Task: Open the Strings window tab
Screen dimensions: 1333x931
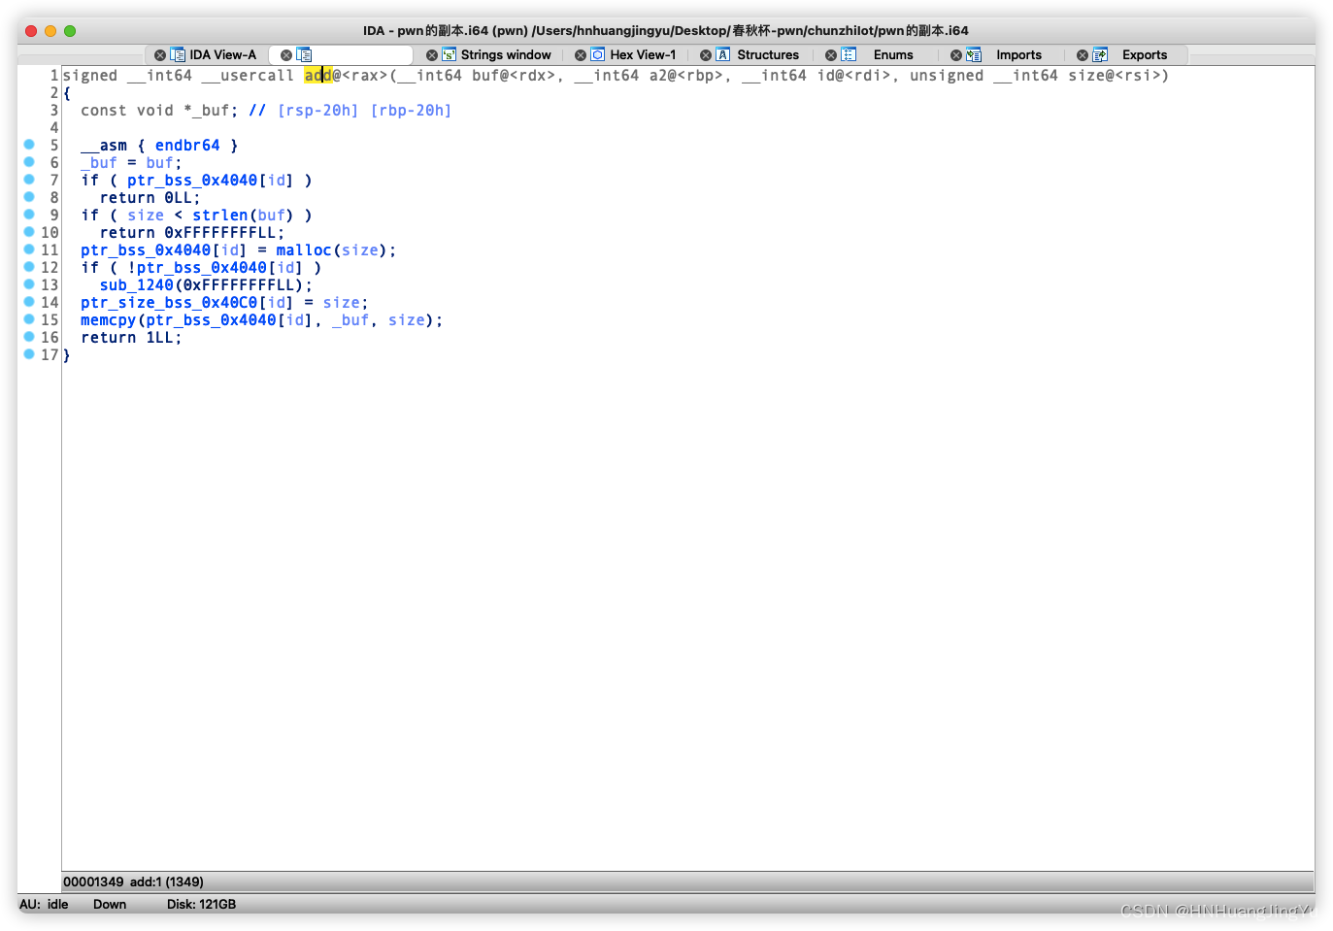Action: point(506,55)
